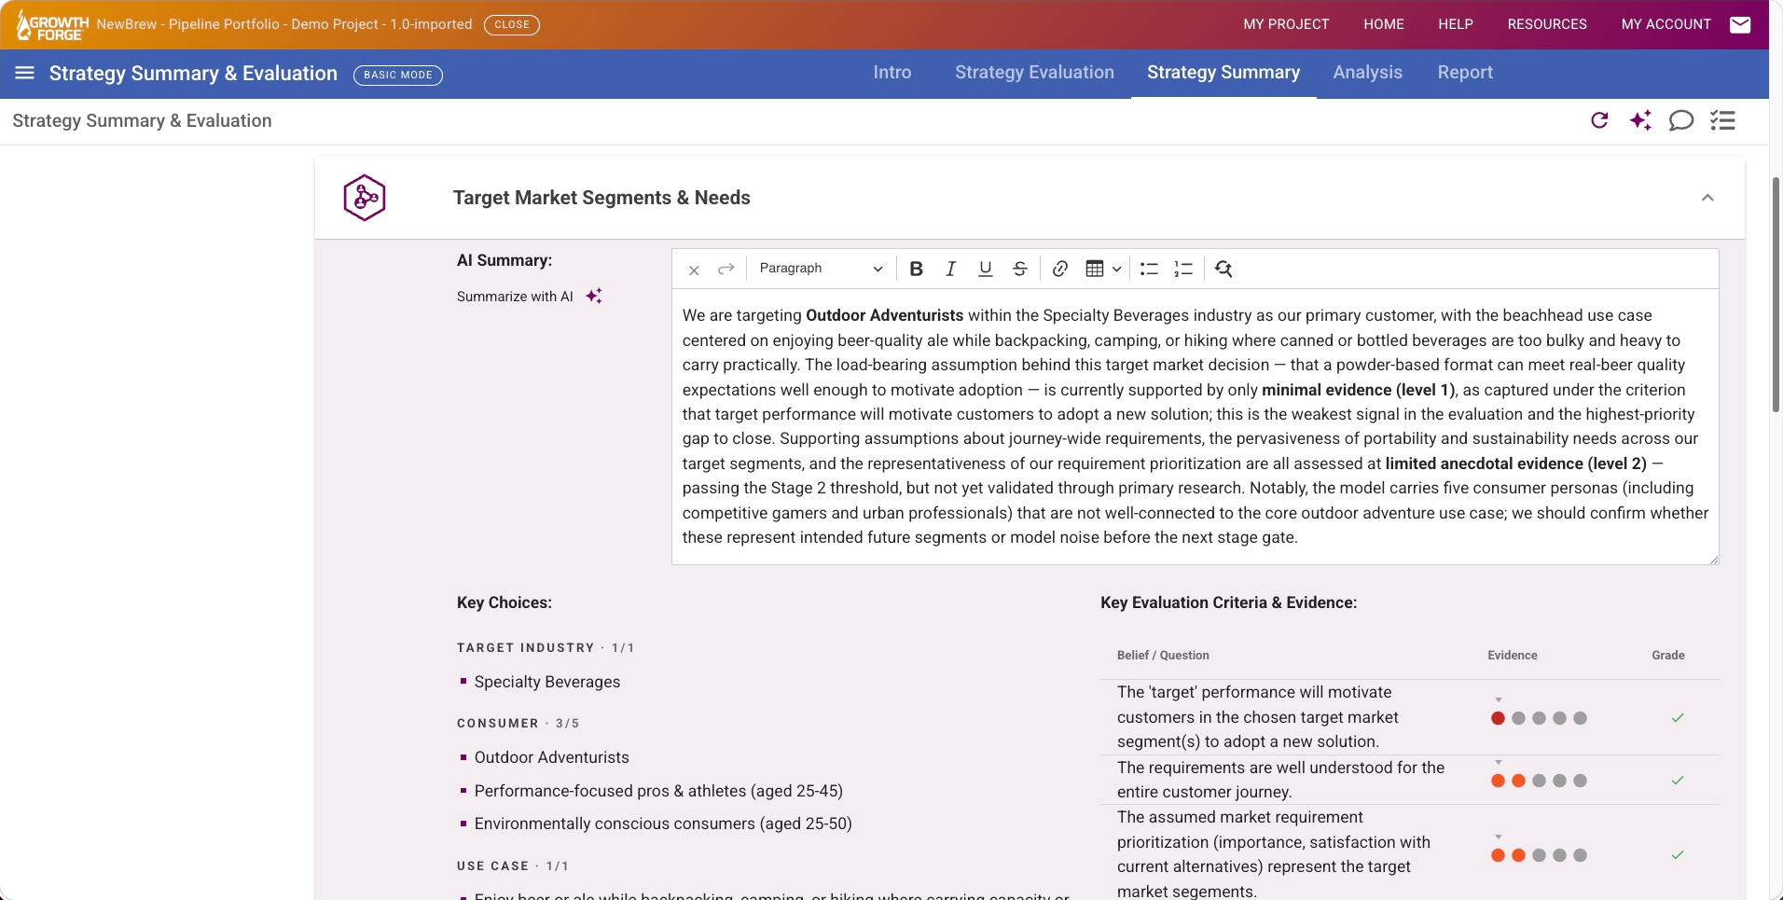Click the green check grade for requirements understood row
This screenshot has height=900, width=1783.
pos(1678,780)
